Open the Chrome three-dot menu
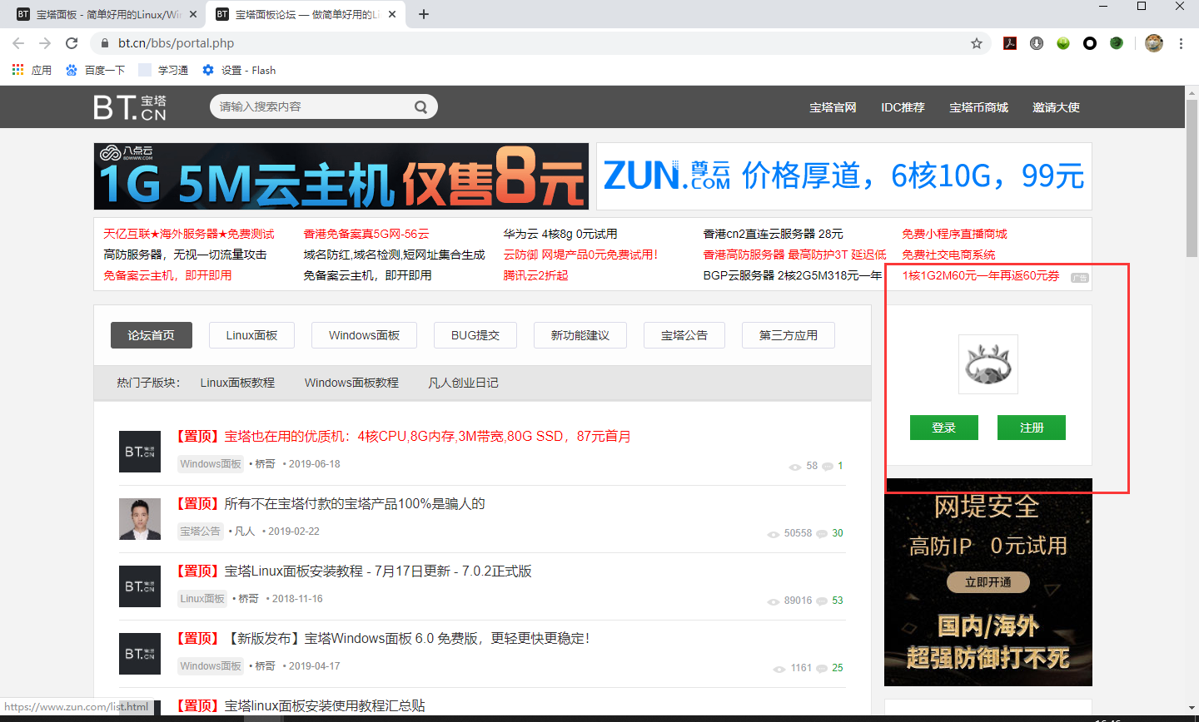Image resolution: width=1199 pixels, height=722 pixels. click(1181, 43)
